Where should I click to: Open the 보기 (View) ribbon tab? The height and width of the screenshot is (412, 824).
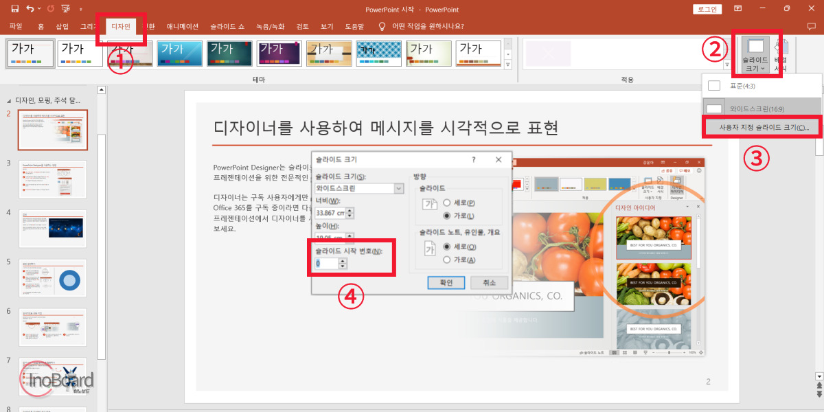tap(327, 26)
